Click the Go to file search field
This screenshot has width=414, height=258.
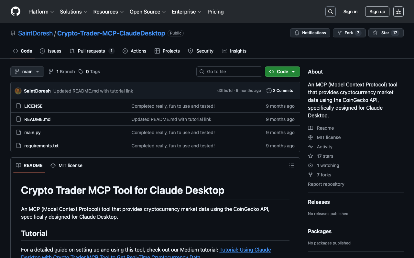(229, 72)
